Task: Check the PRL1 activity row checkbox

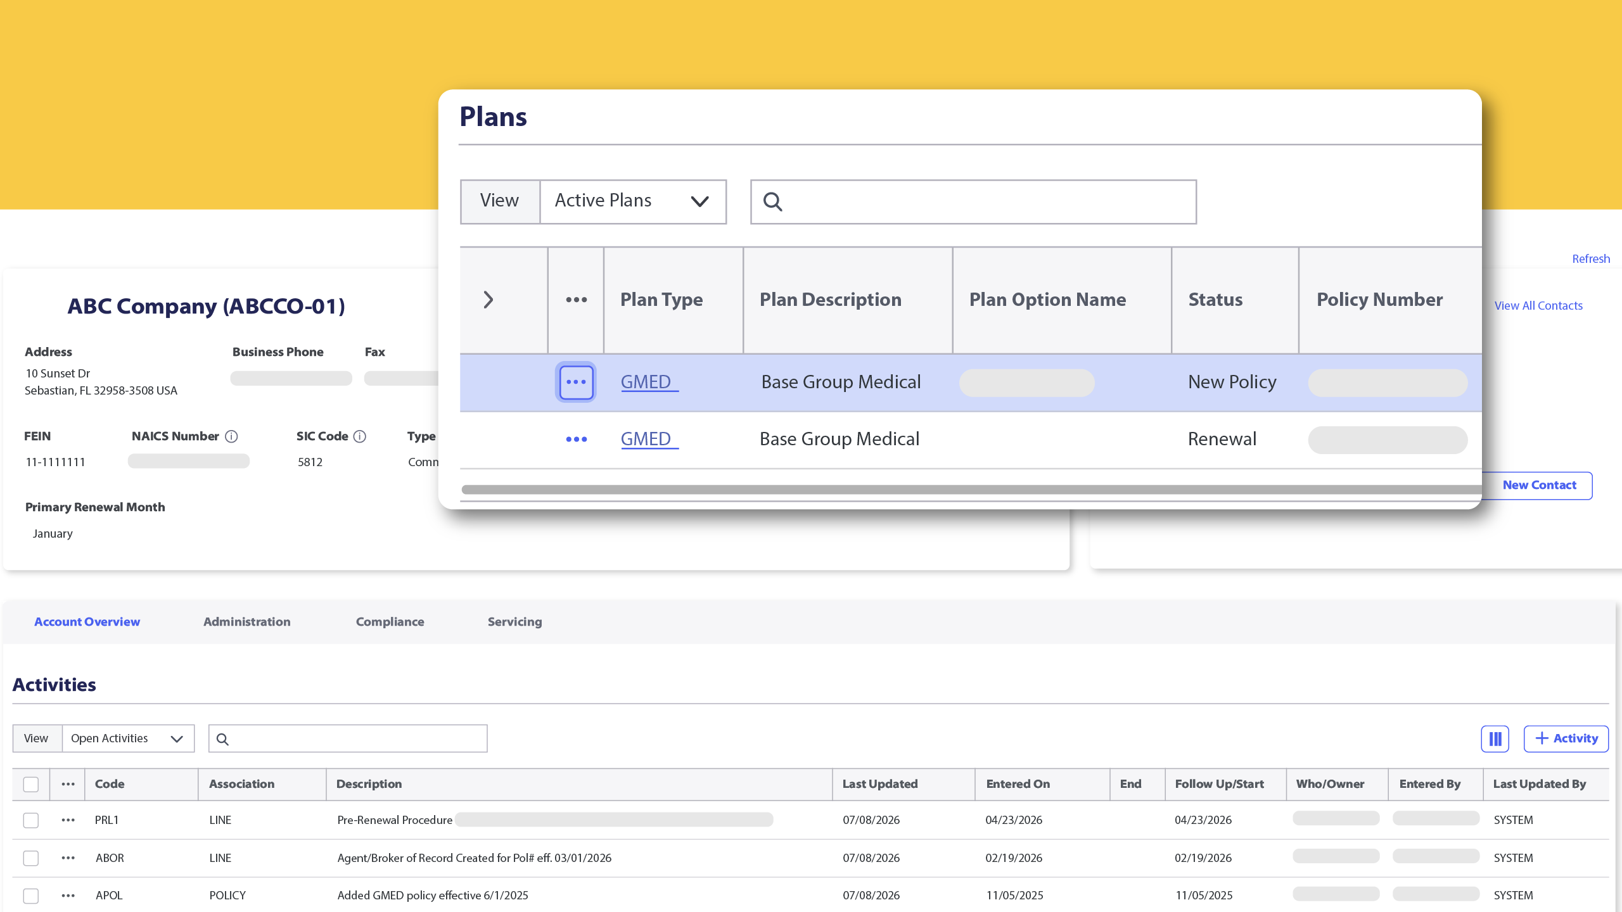Action: (x=31, y=820)
